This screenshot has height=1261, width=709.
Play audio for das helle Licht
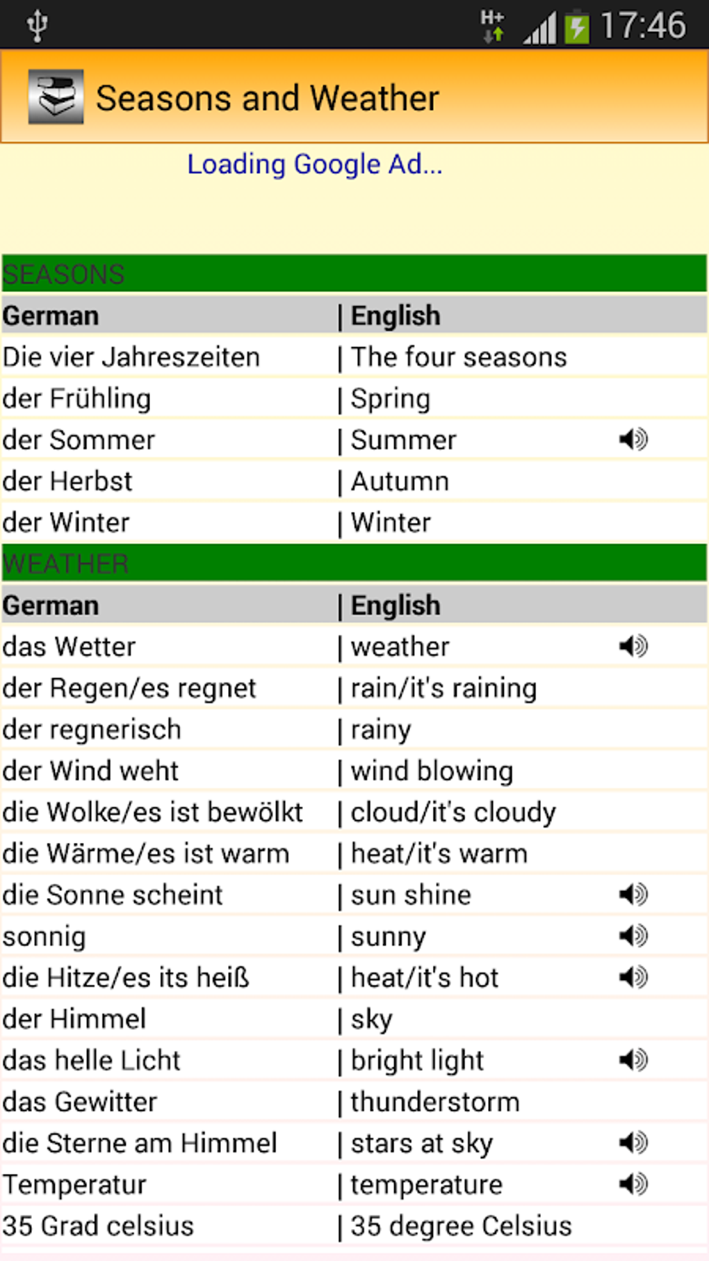tap(633, 1059)
